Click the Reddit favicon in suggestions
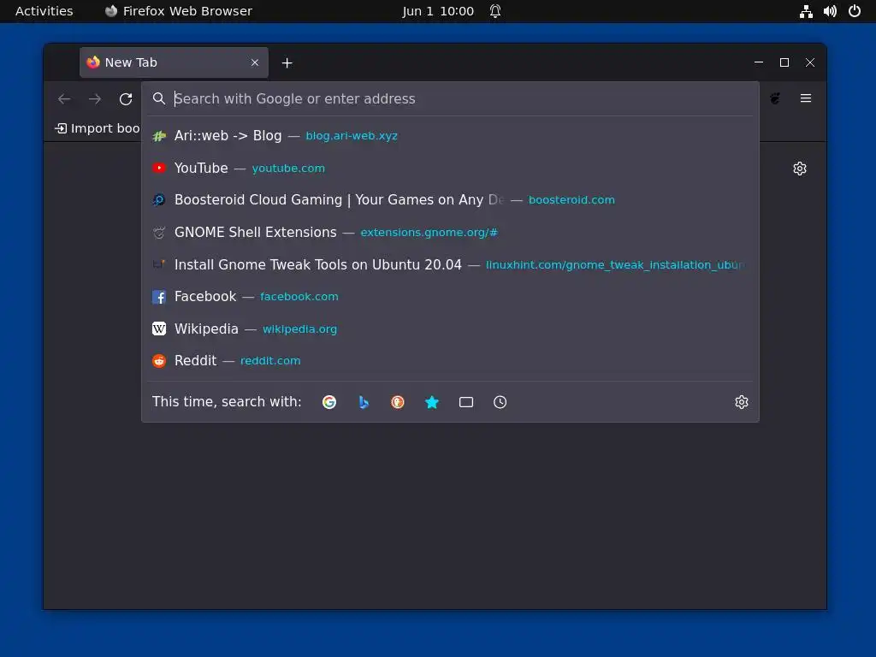The image size is (876, 657). pyautogui.click(x=158, y=361)
